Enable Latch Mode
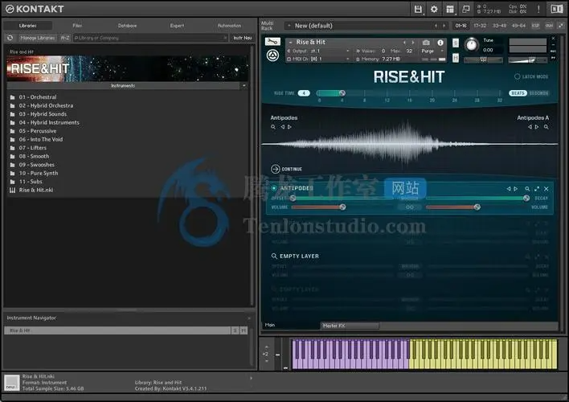This screenshot has width=569, height=402. point(518,76)
